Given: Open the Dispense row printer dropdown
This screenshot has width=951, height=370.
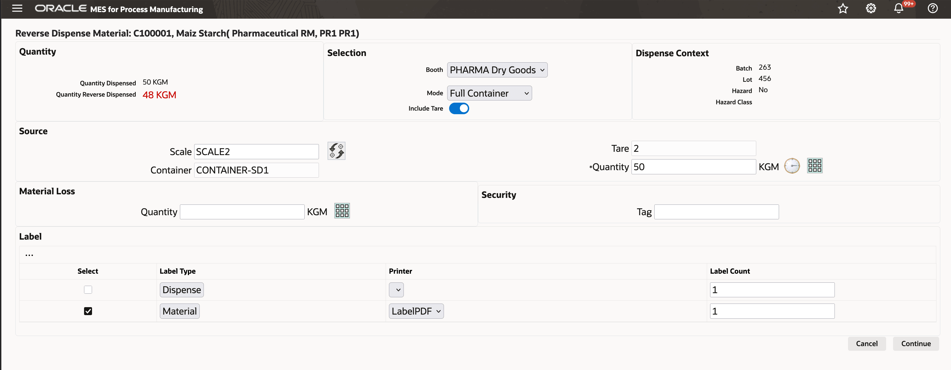Looking at the screenshot, I should [396, 290].
